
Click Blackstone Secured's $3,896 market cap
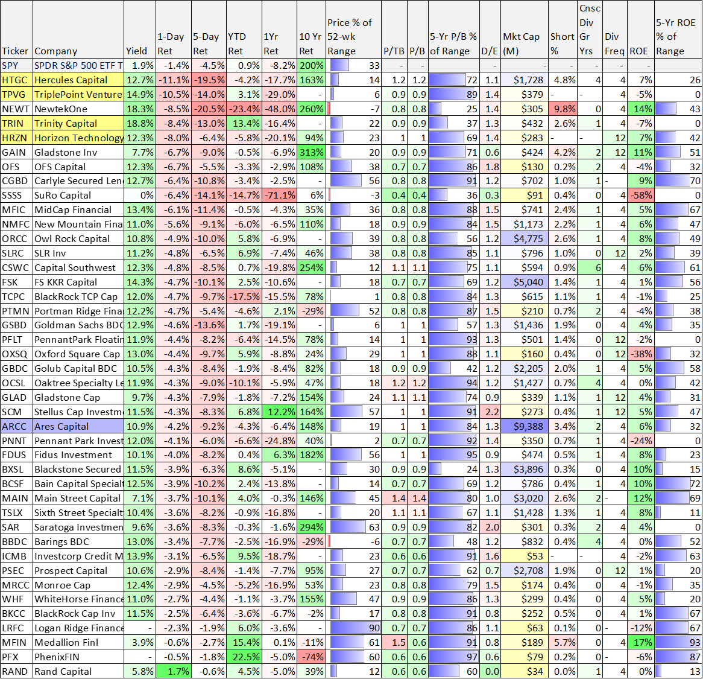(525, 469)
